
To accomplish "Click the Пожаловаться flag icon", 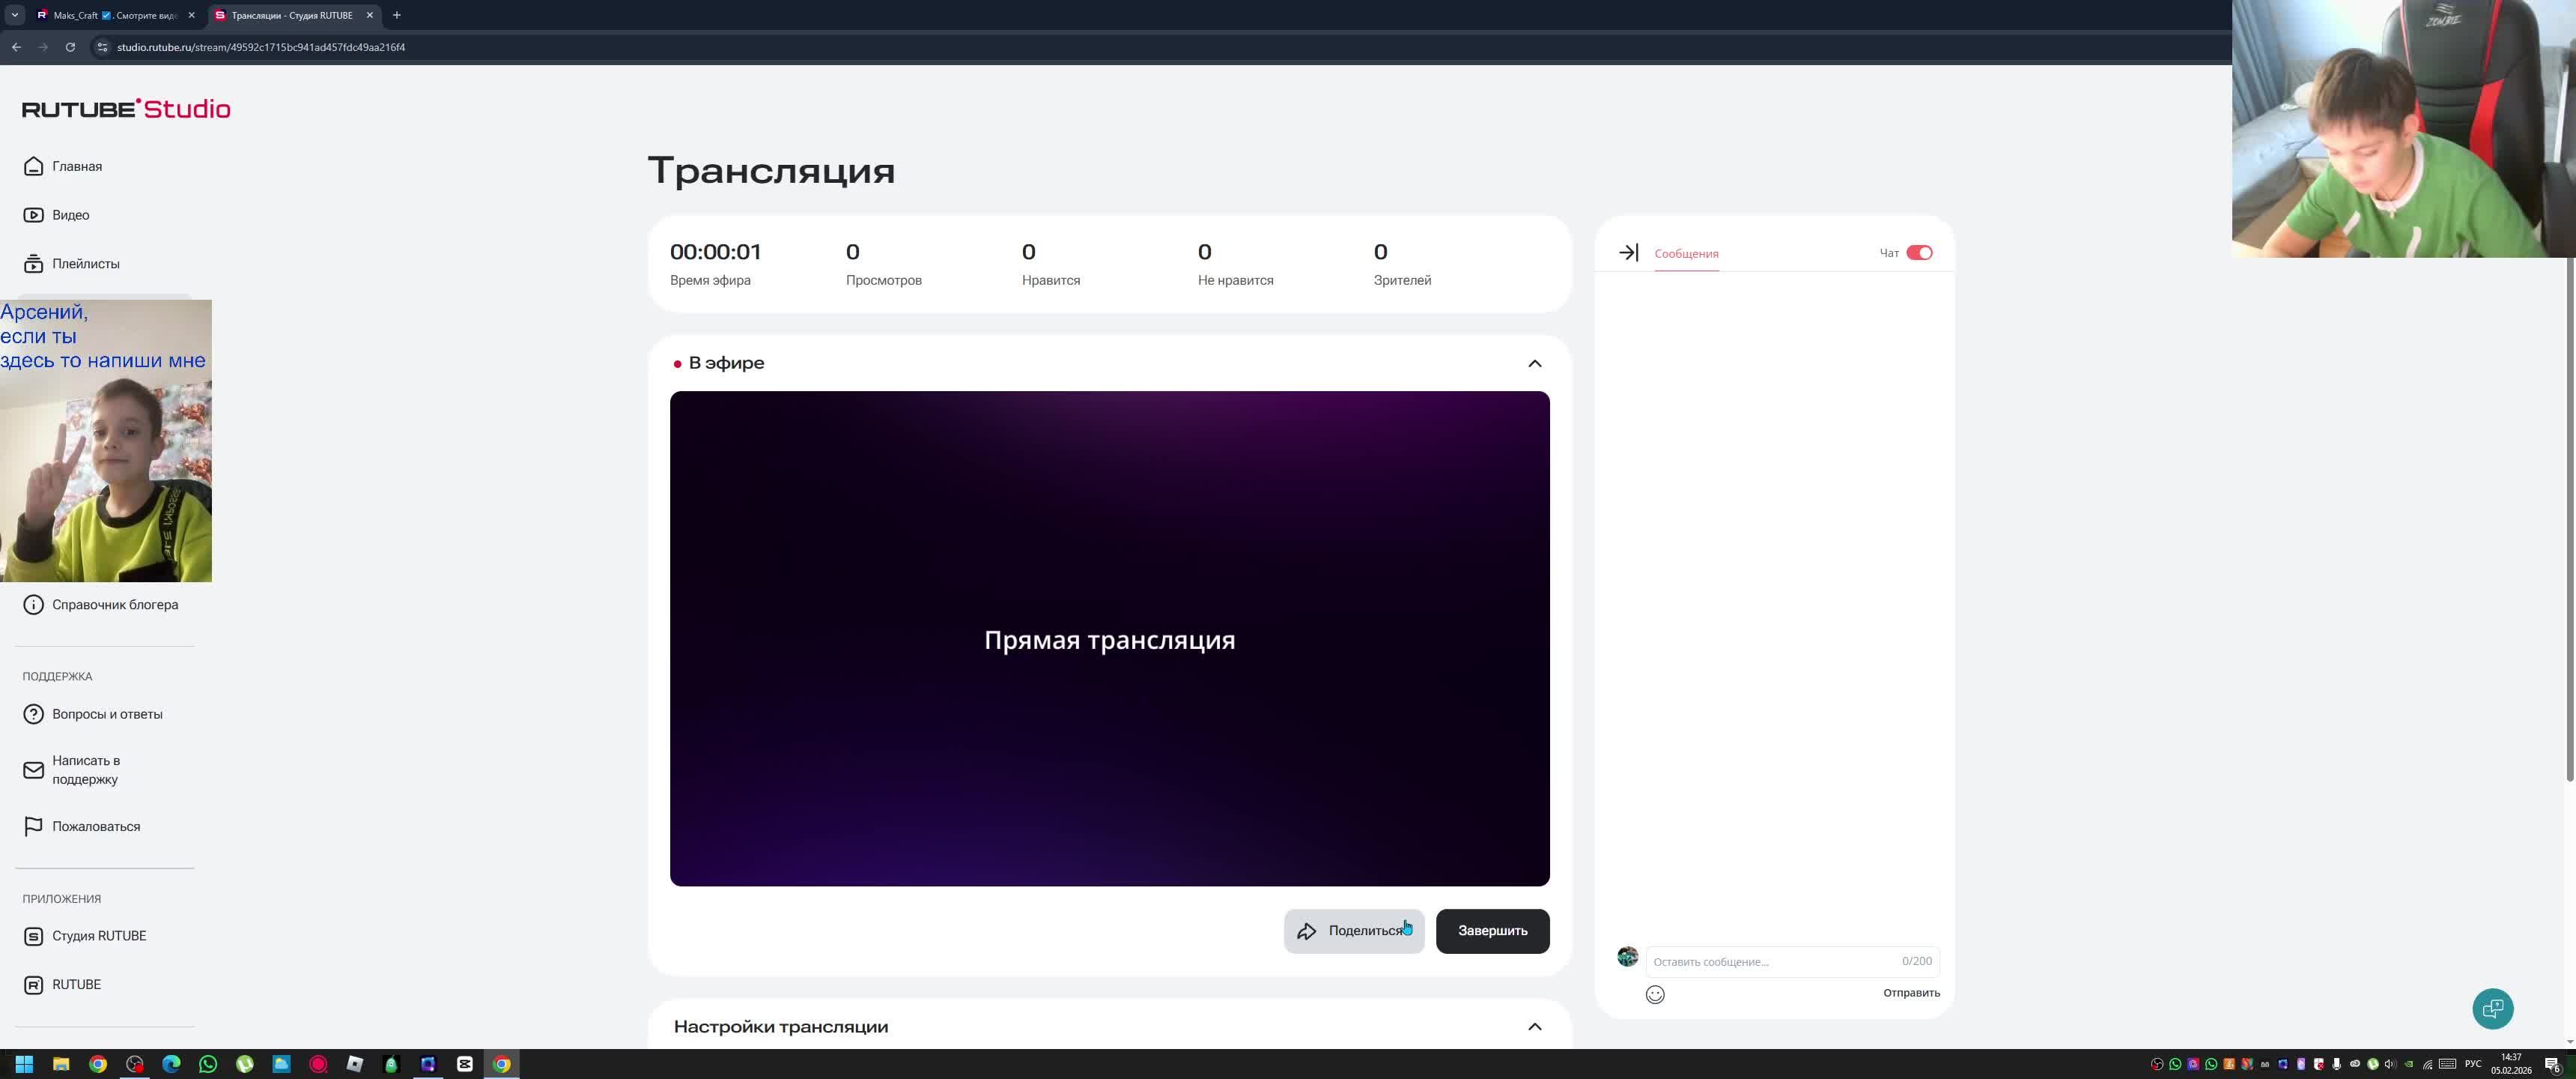I will click(x=33, y=826).
